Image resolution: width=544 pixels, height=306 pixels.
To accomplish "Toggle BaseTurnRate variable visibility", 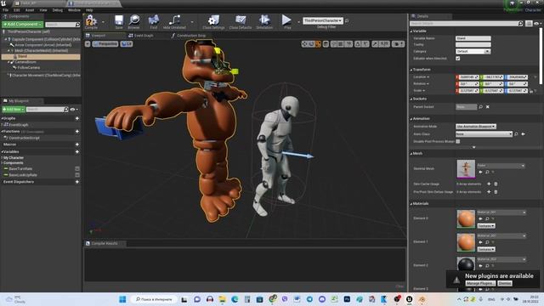I will [x=77, y=168].
